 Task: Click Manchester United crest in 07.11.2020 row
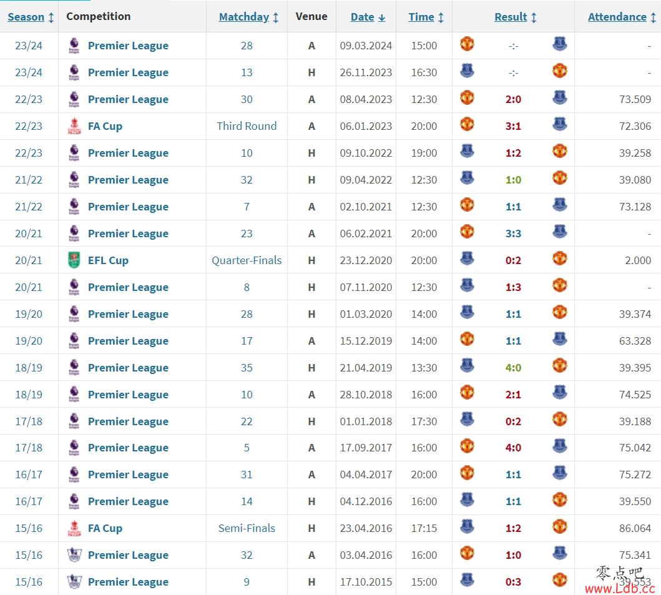559,285
